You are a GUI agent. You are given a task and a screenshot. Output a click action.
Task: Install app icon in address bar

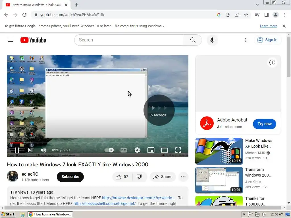(228, 15)
